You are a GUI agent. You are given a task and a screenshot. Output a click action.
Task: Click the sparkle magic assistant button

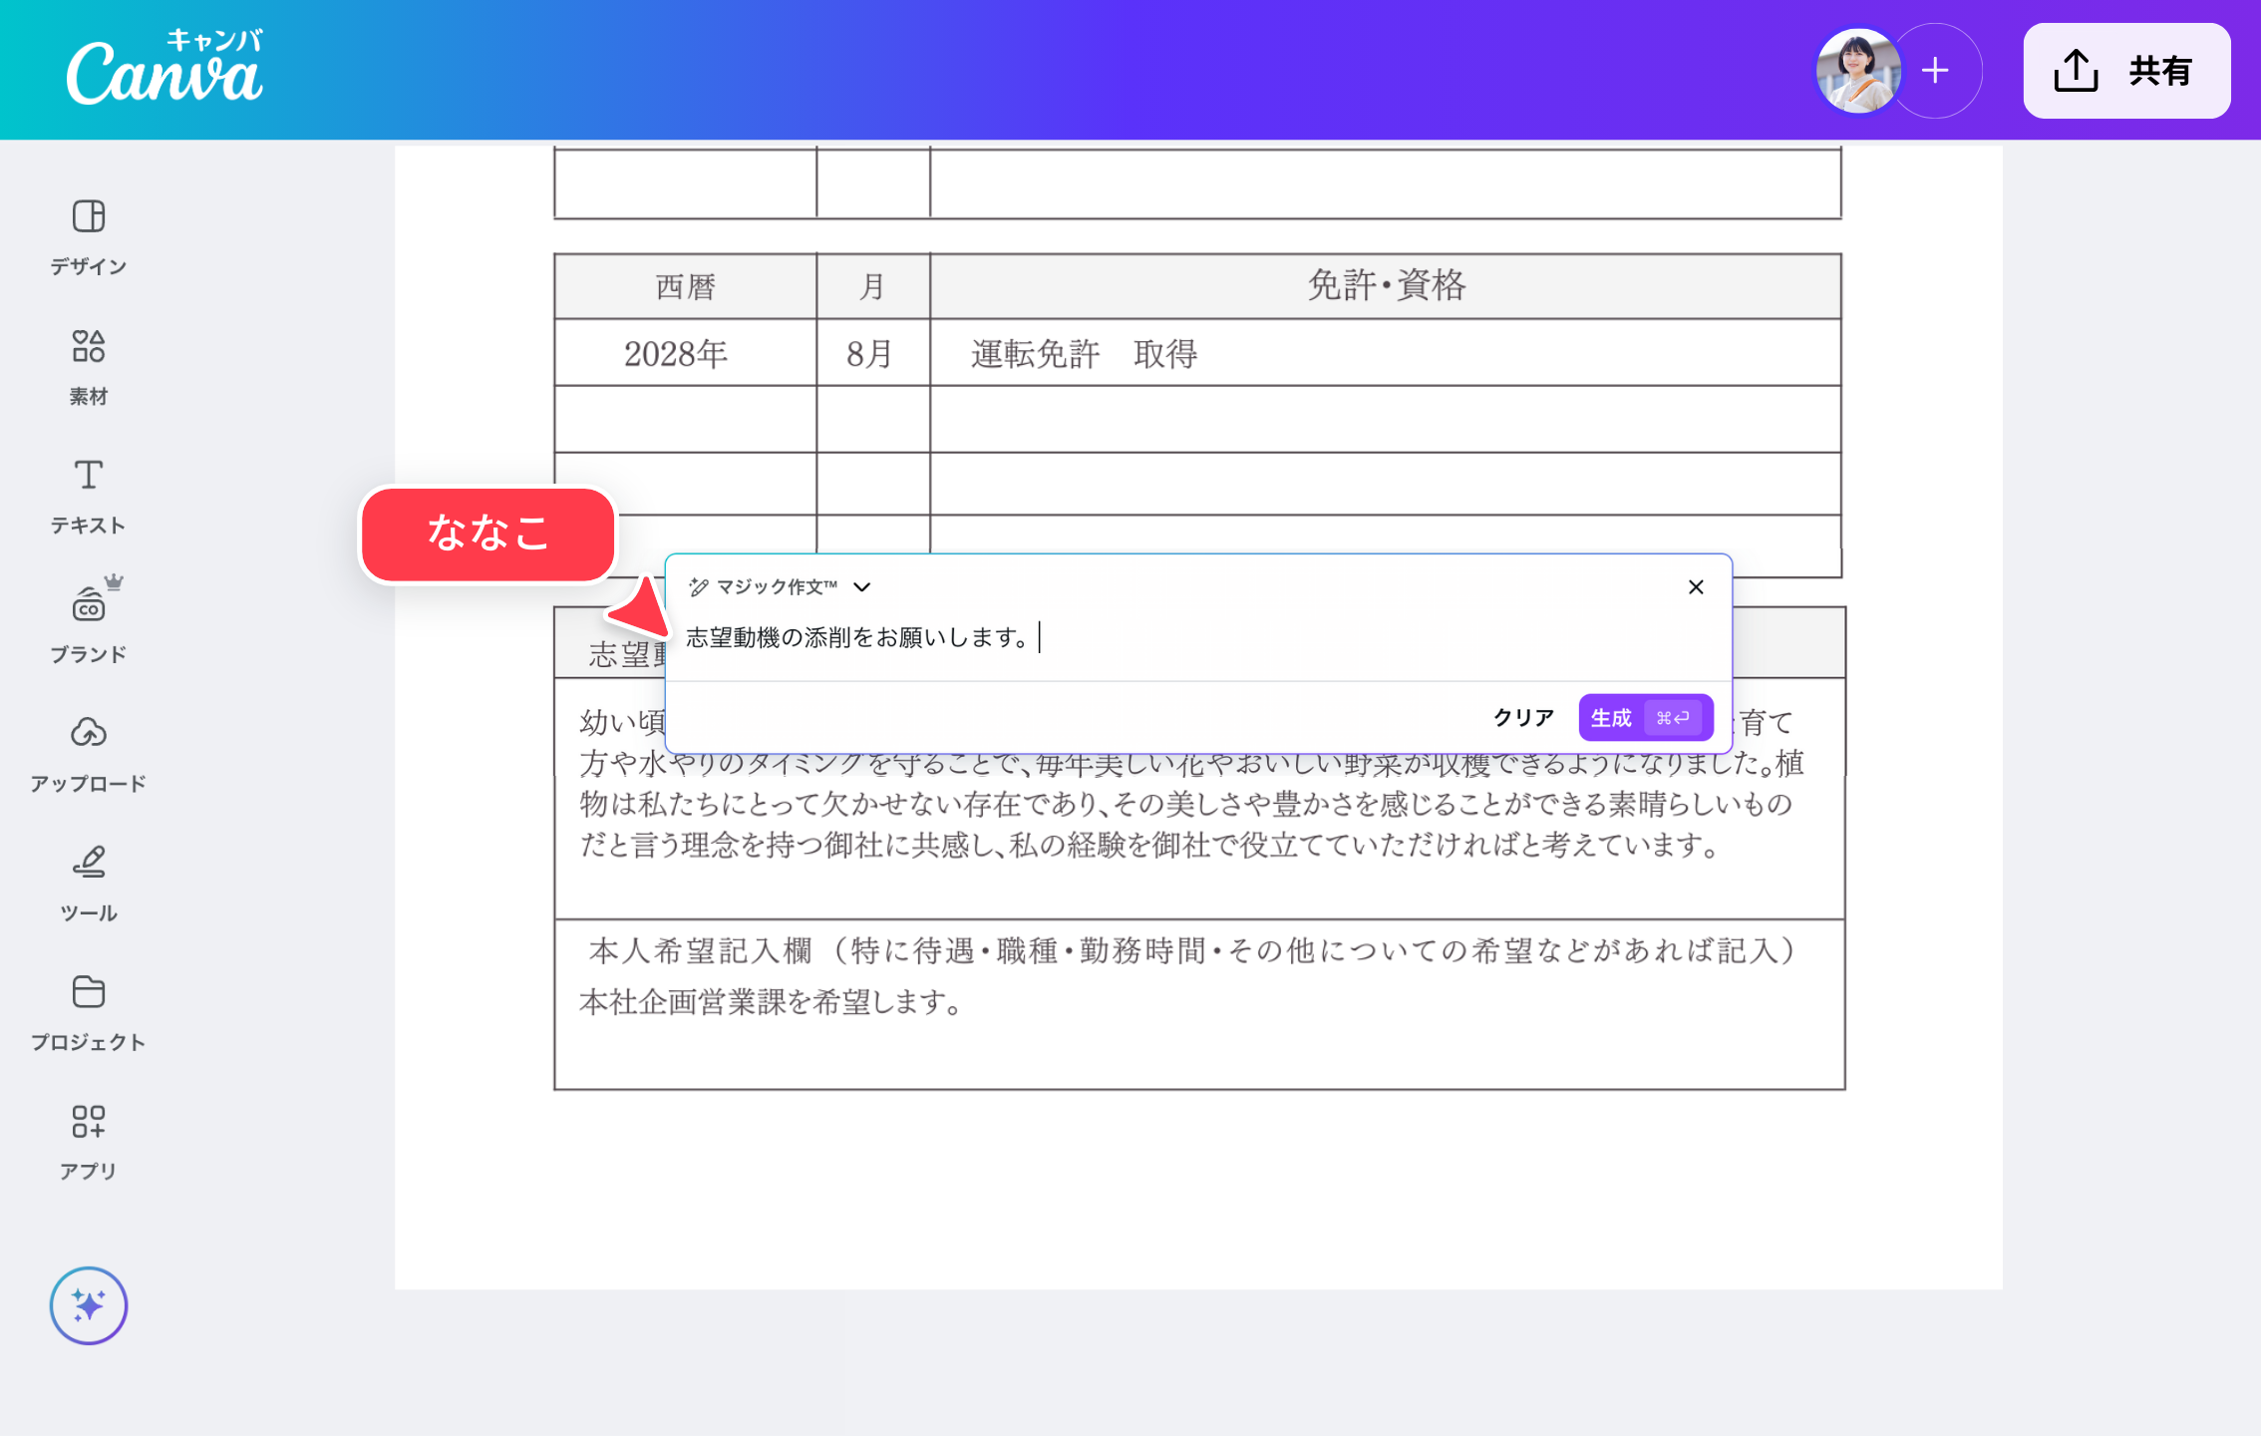[x=89, y=1305]
